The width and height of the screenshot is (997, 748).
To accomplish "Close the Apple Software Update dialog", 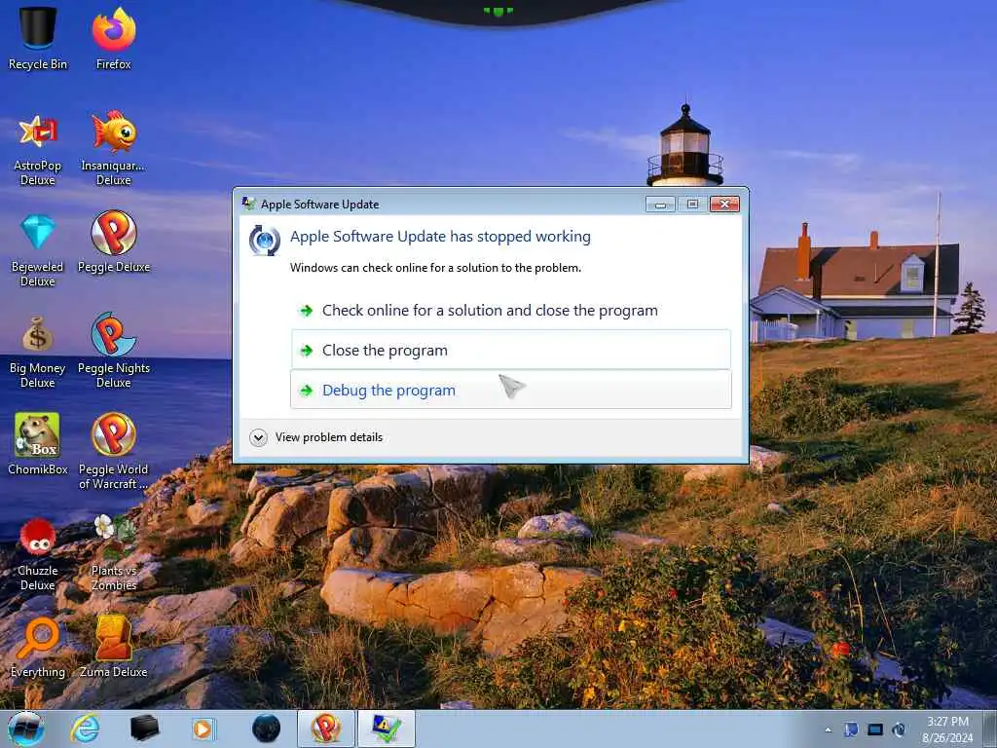I will click(724, 205).
